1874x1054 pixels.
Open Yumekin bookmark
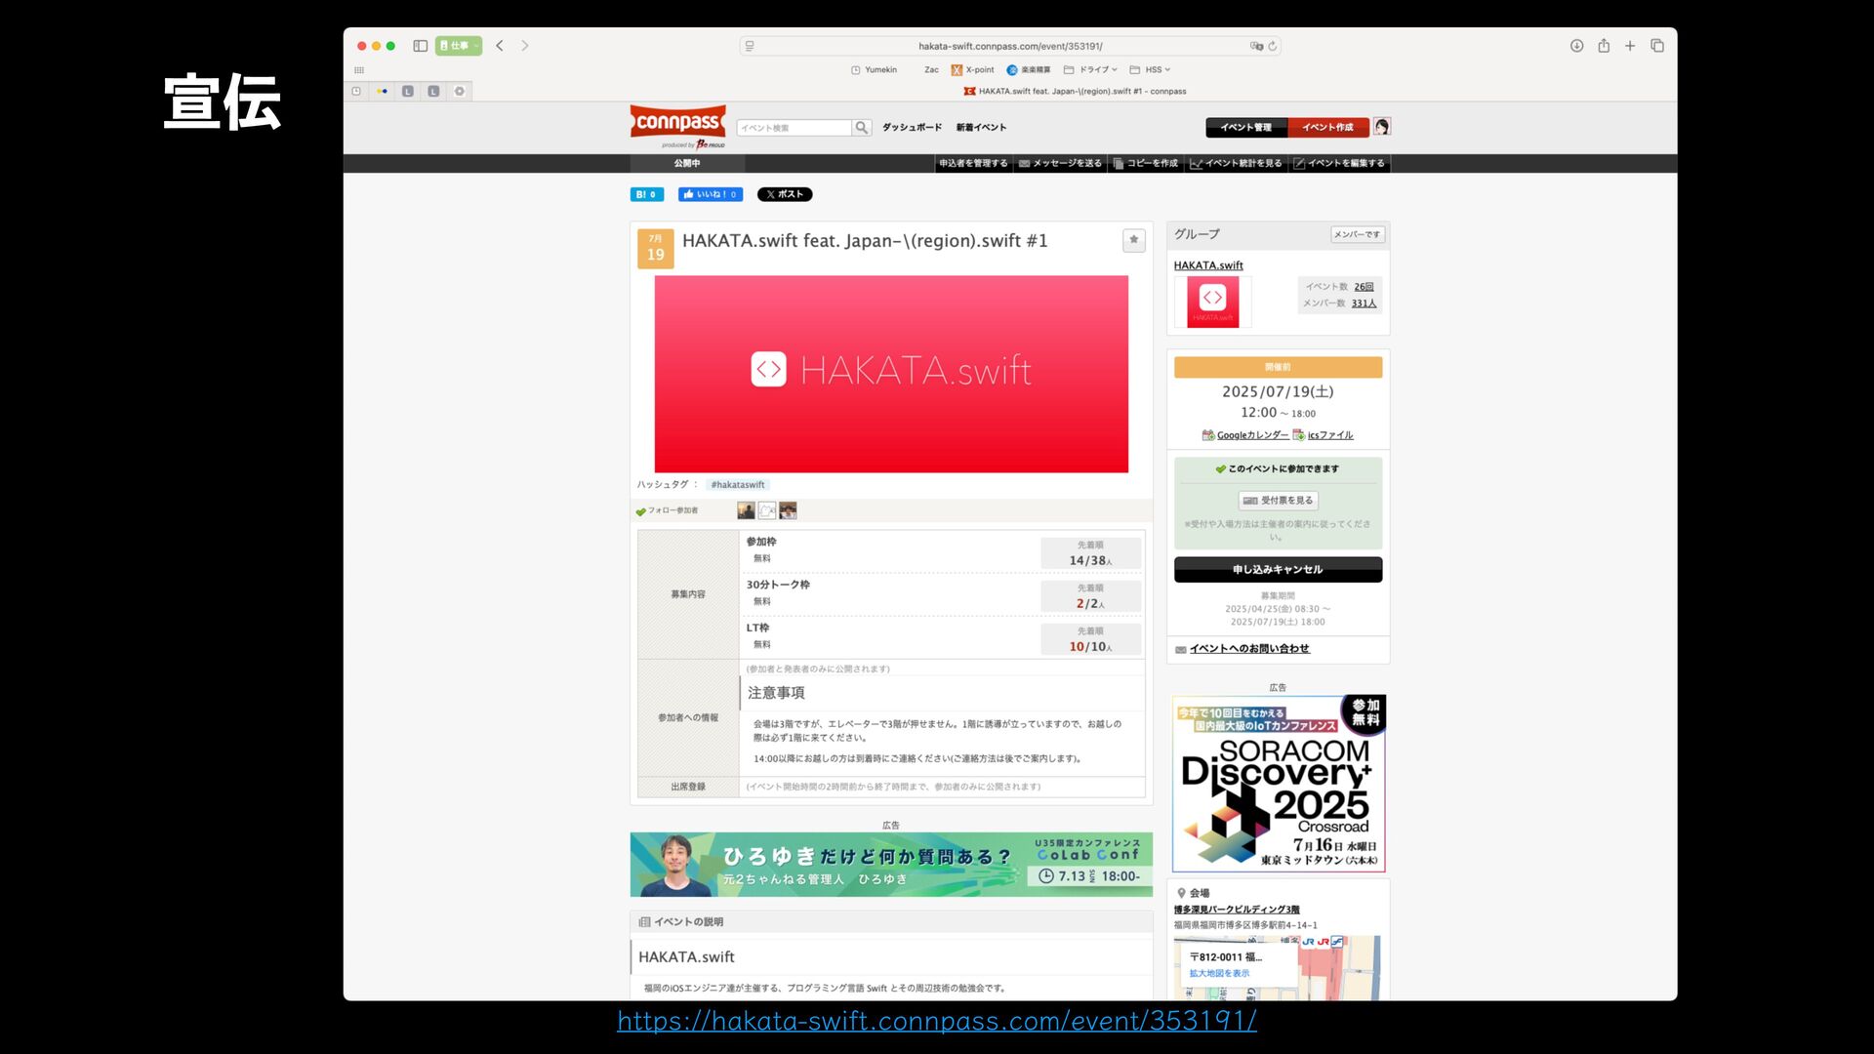(x=874, y=70)
